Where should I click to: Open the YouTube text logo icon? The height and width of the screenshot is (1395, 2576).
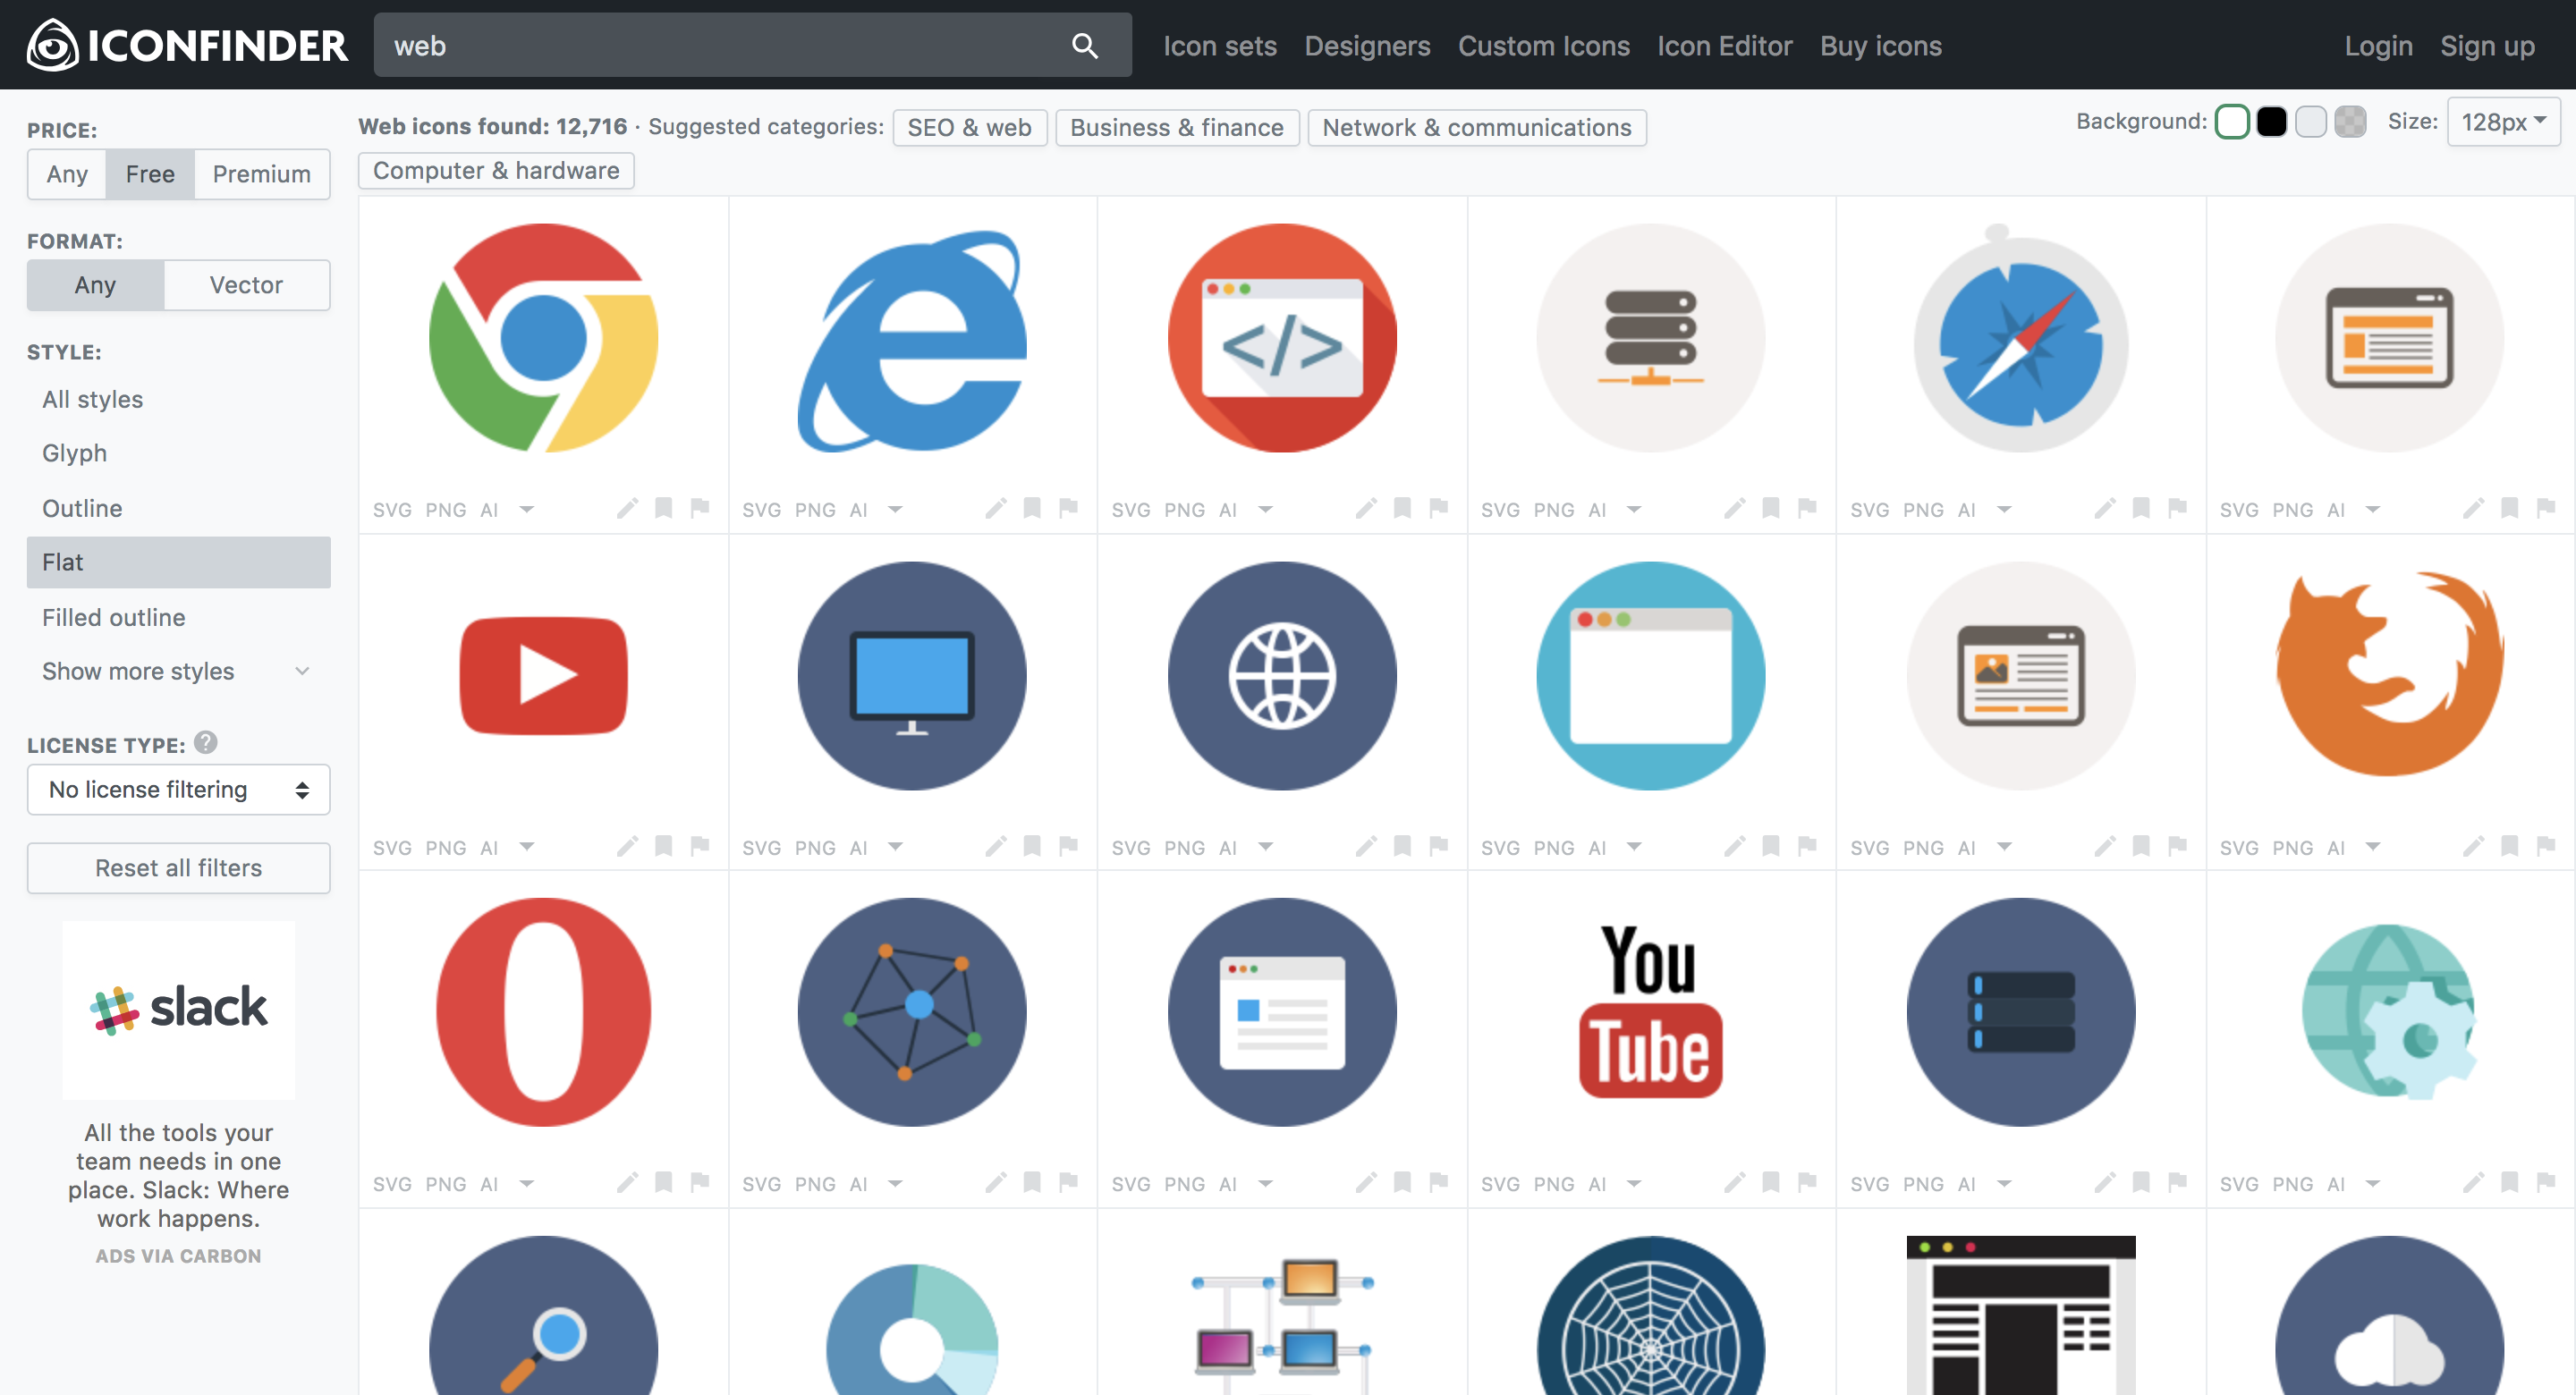click(1651, 1012)
